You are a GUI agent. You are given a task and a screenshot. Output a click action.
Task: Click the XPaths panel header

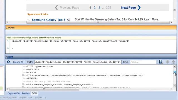point(91,27)
